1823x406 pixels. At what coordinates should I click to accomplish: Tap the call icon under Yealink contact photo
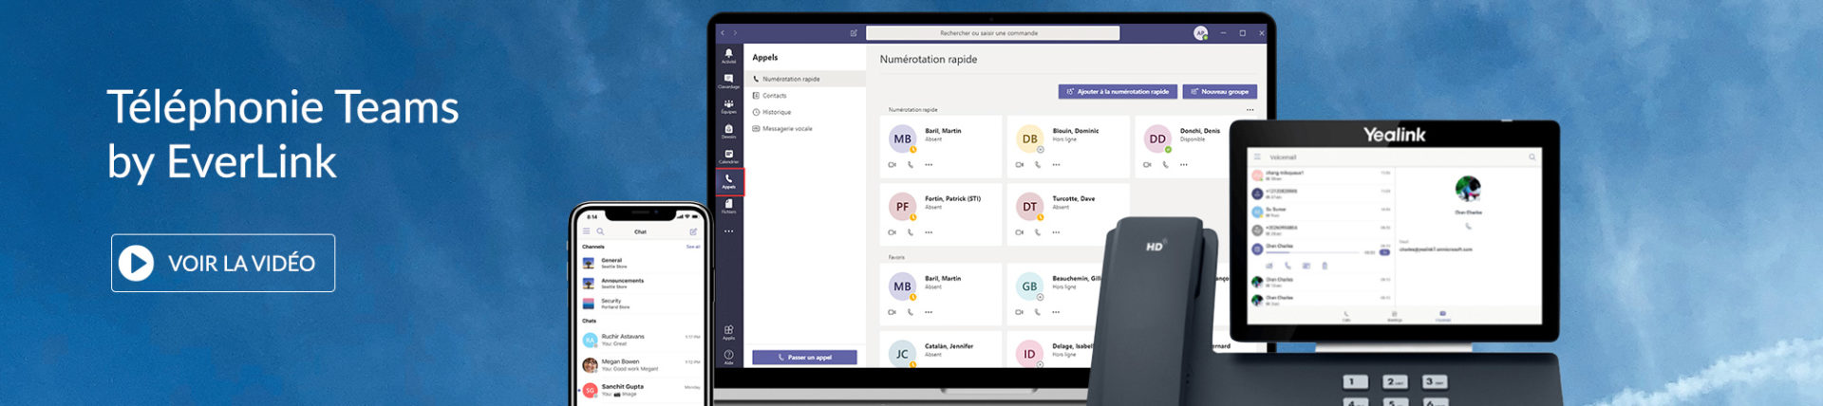tap(1468, 226)
